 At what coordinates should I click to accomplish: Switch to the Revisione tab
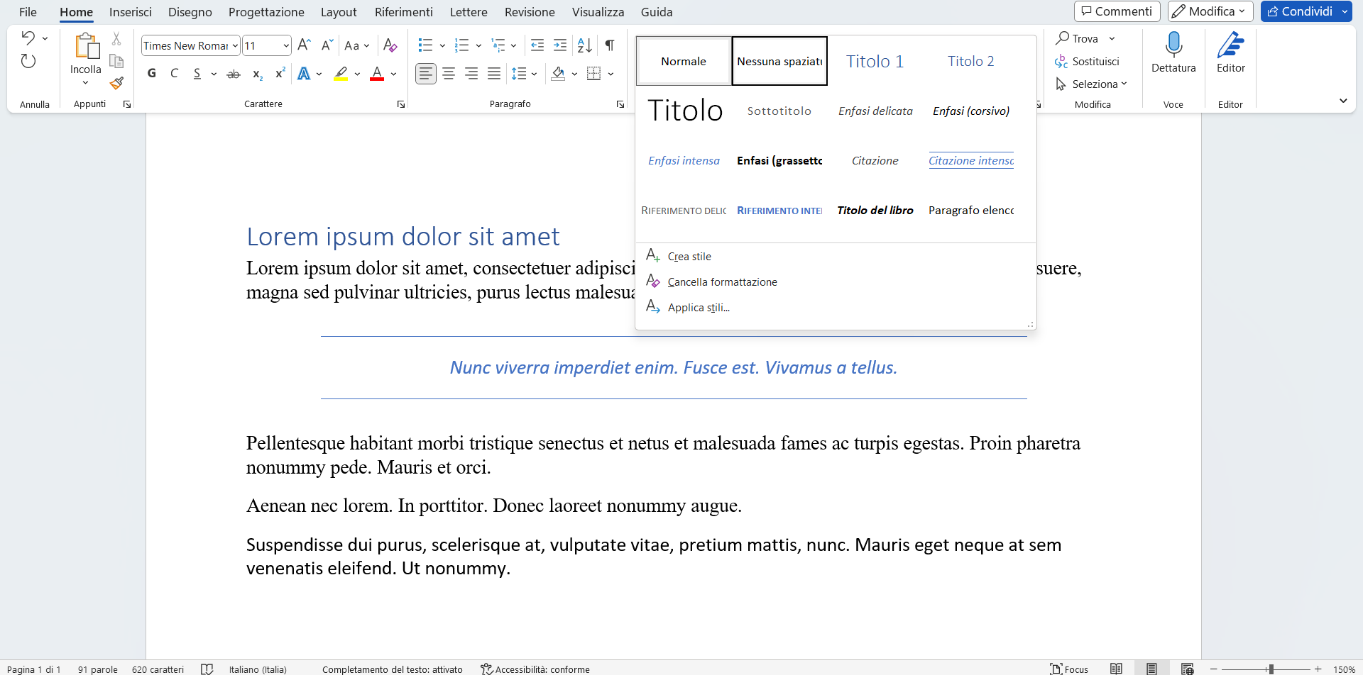tap(530, 12)
